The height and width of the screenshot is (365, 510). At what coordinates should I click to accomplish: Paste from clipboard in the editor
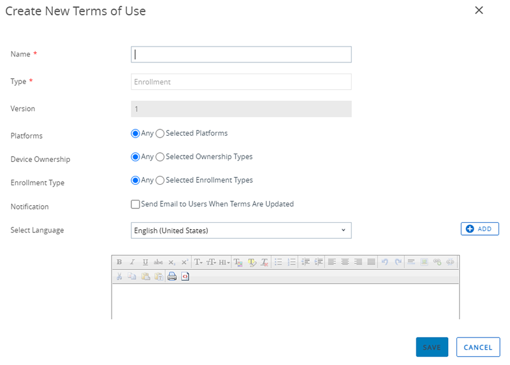click(145, 276)
